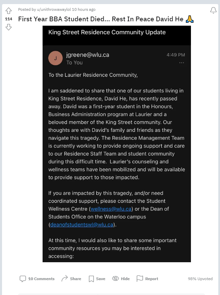This screenshot has width=220, height=295.
Task: Click the Save bookmark icon
Action: coord(91,279)
